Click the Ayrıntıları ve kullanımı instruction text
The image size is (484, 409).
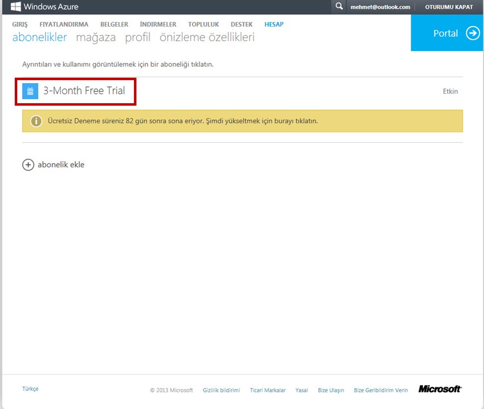coord(118,64)
